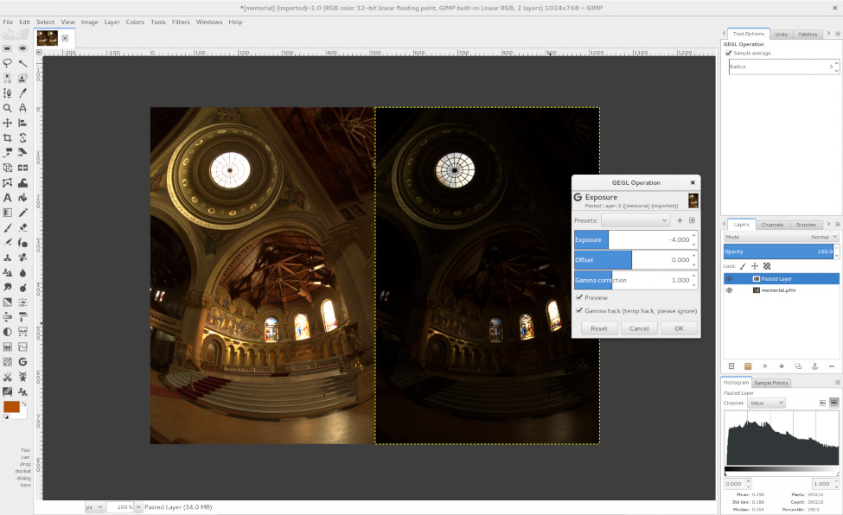Activate the Zoom tool
The image size is (843, 515).
tap(8, 108)
